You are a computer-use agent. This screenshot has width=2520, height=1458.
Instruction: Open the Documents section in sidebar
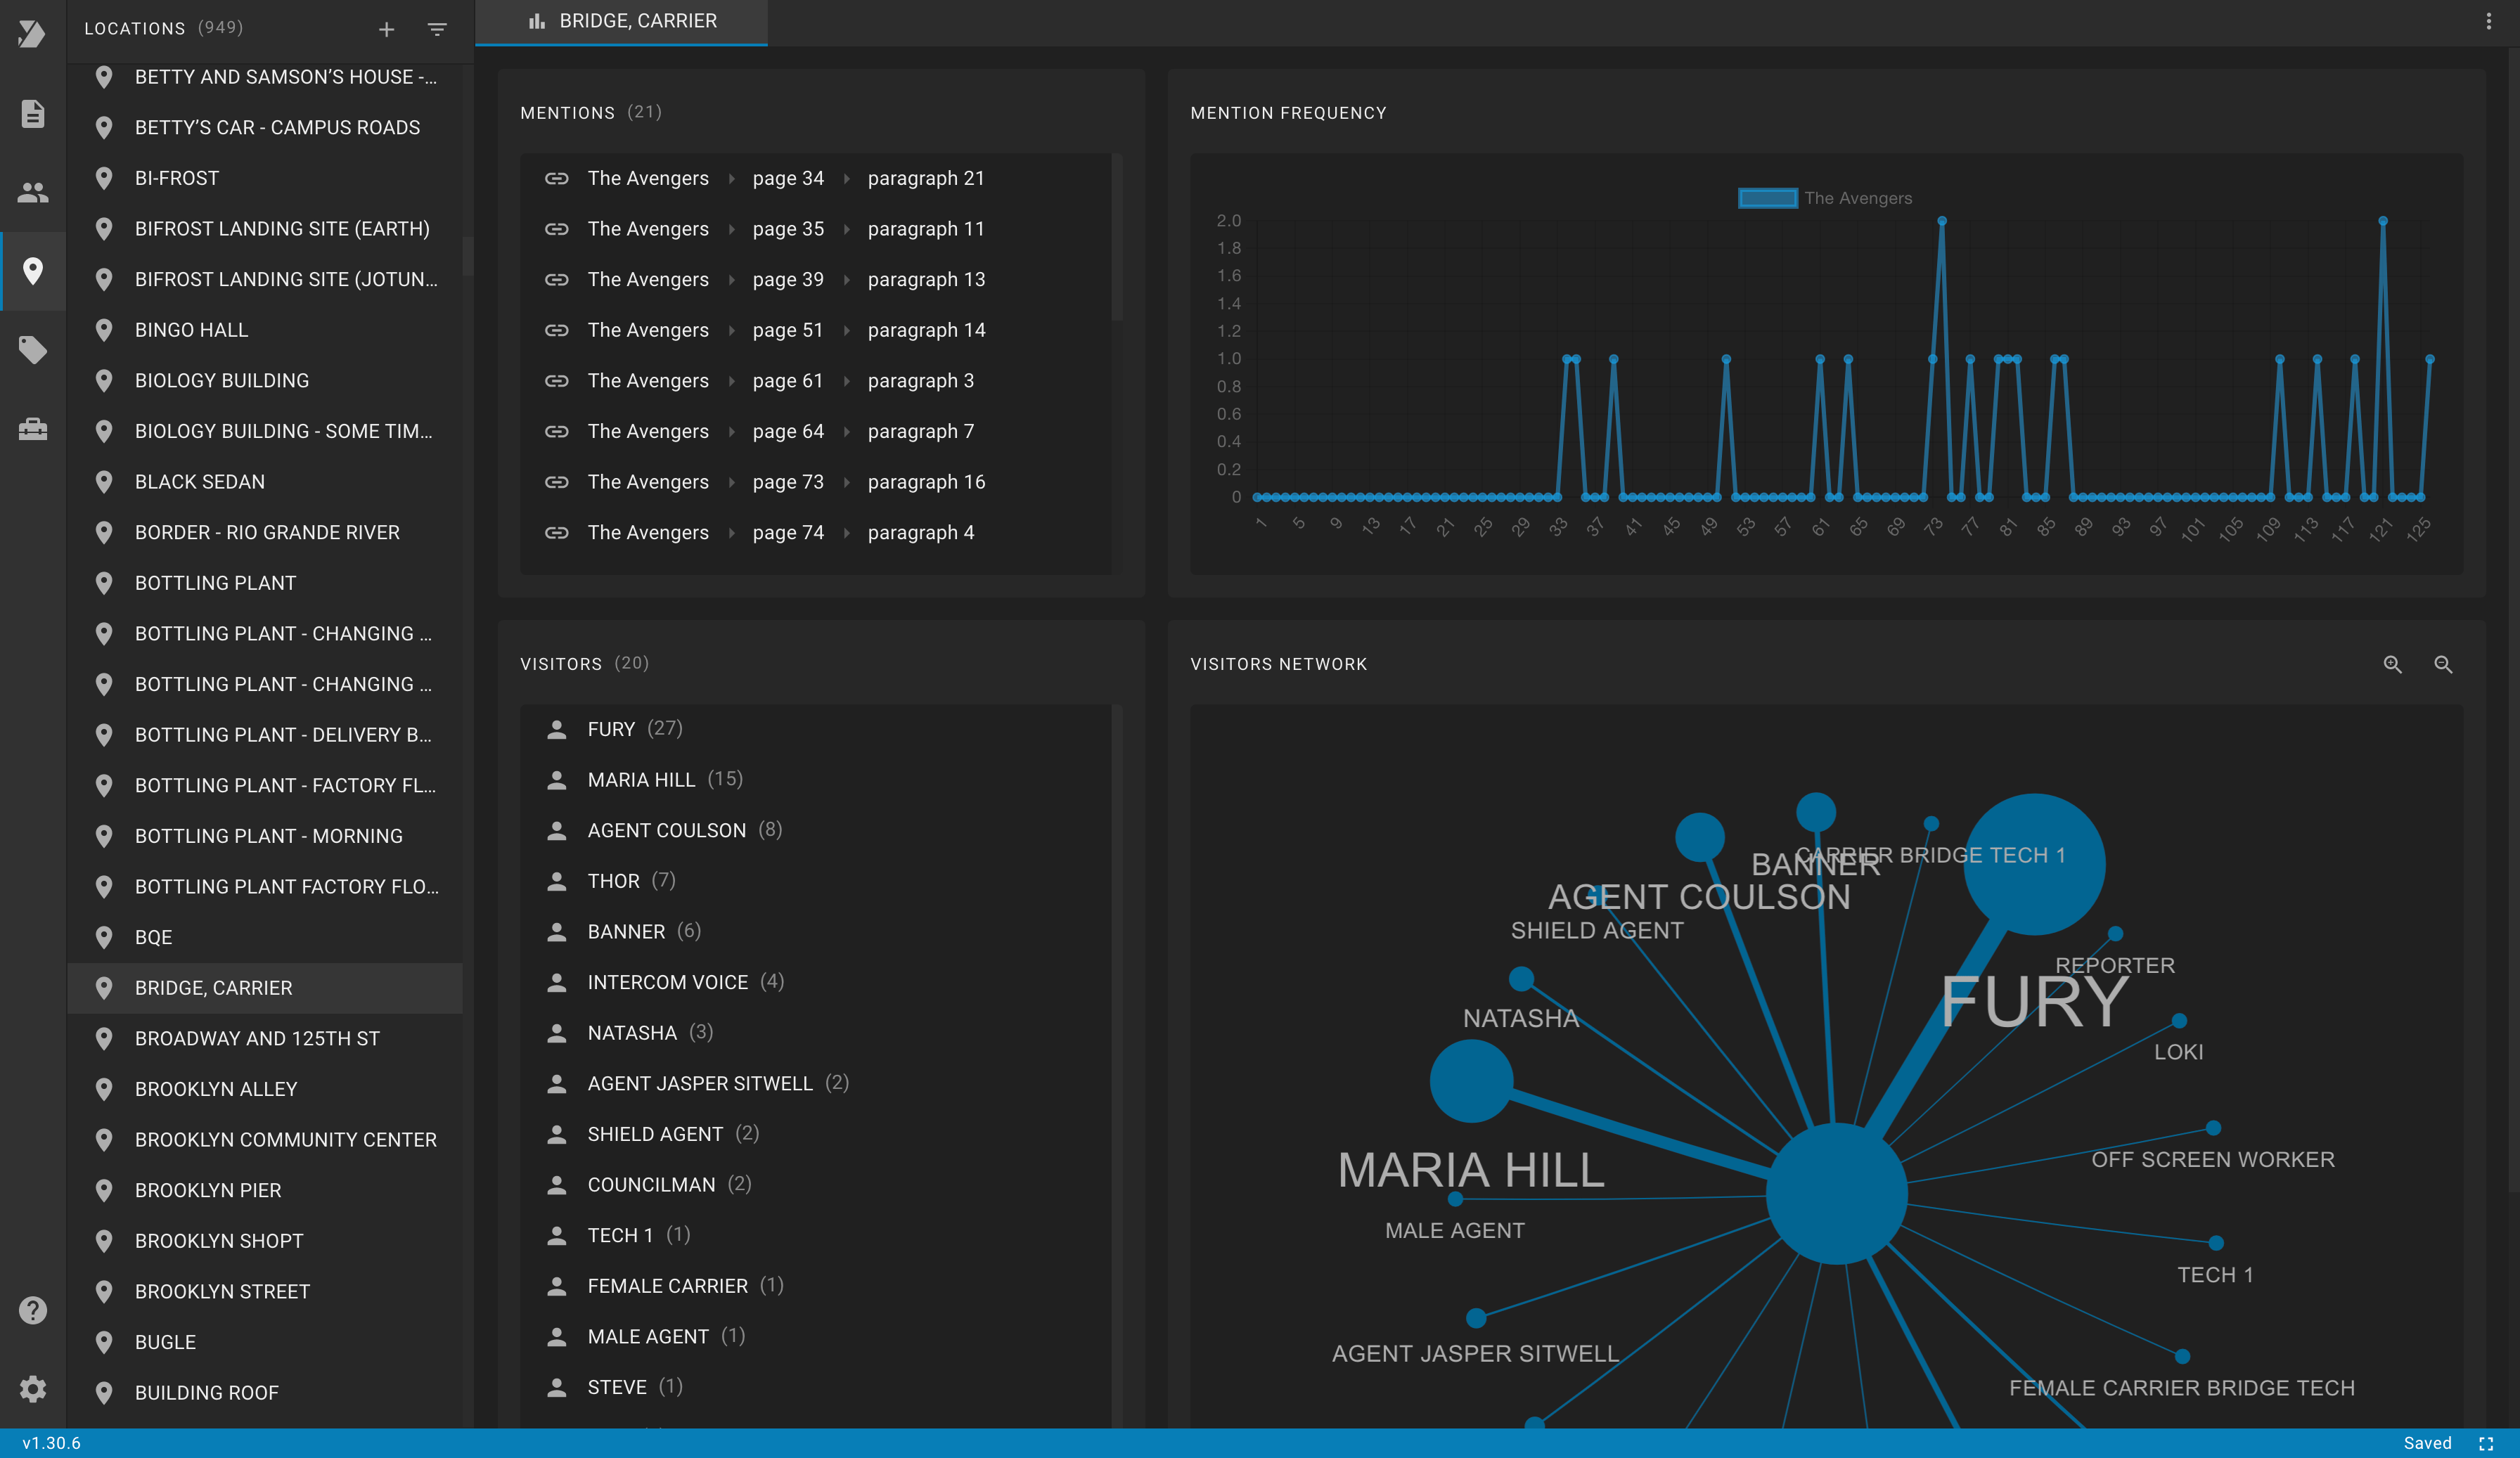[32, 113]
